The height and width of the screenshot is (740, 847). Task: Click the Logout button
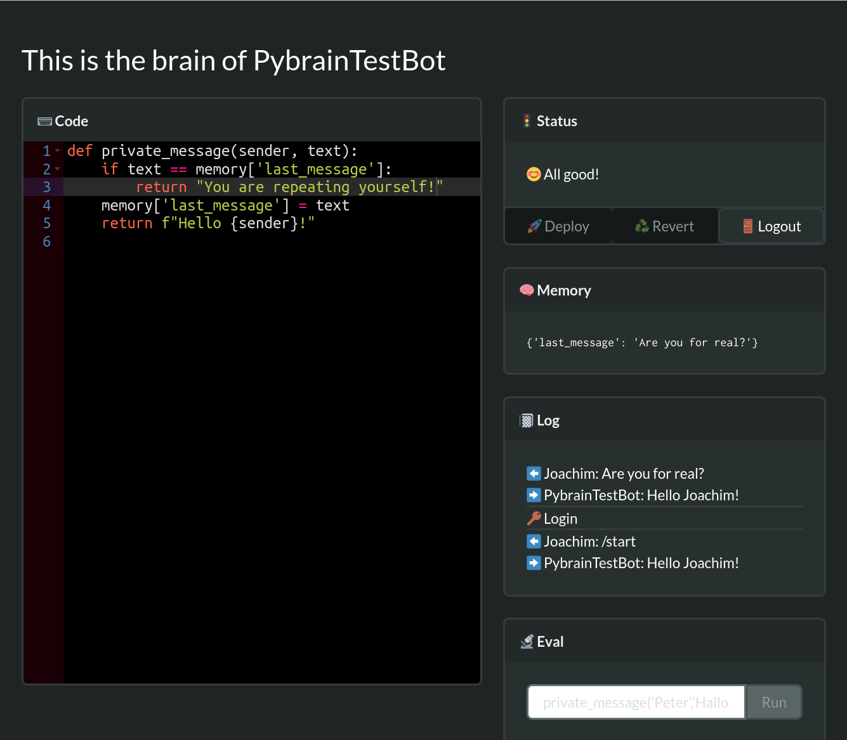pyautogui.click(x=771, y=226)
